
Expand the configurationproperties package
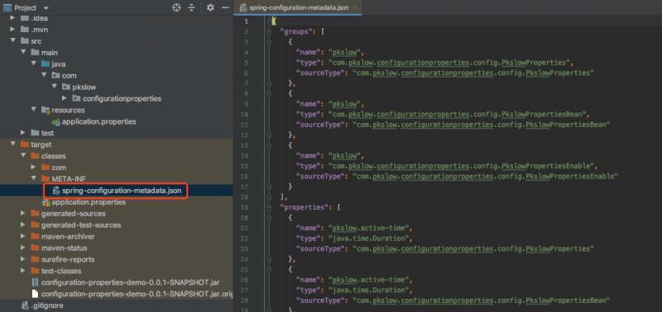(65, 98)
